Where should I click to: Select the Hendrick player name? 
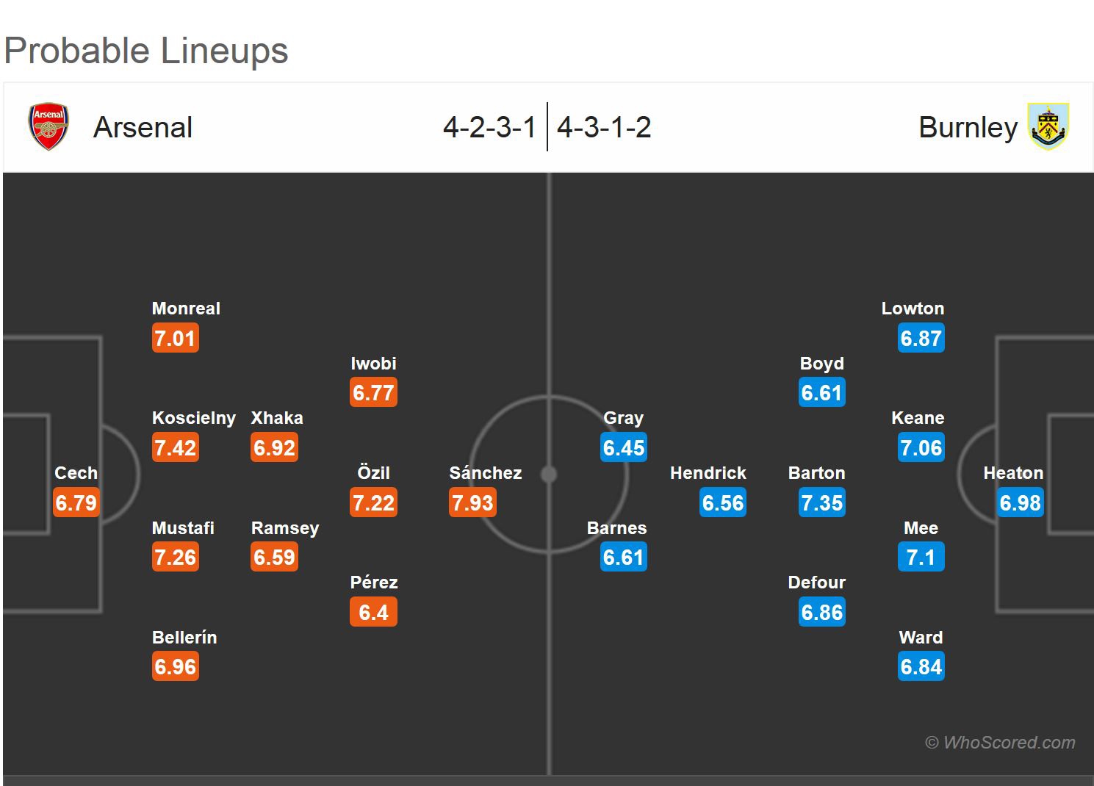click(x=708, y=473)
